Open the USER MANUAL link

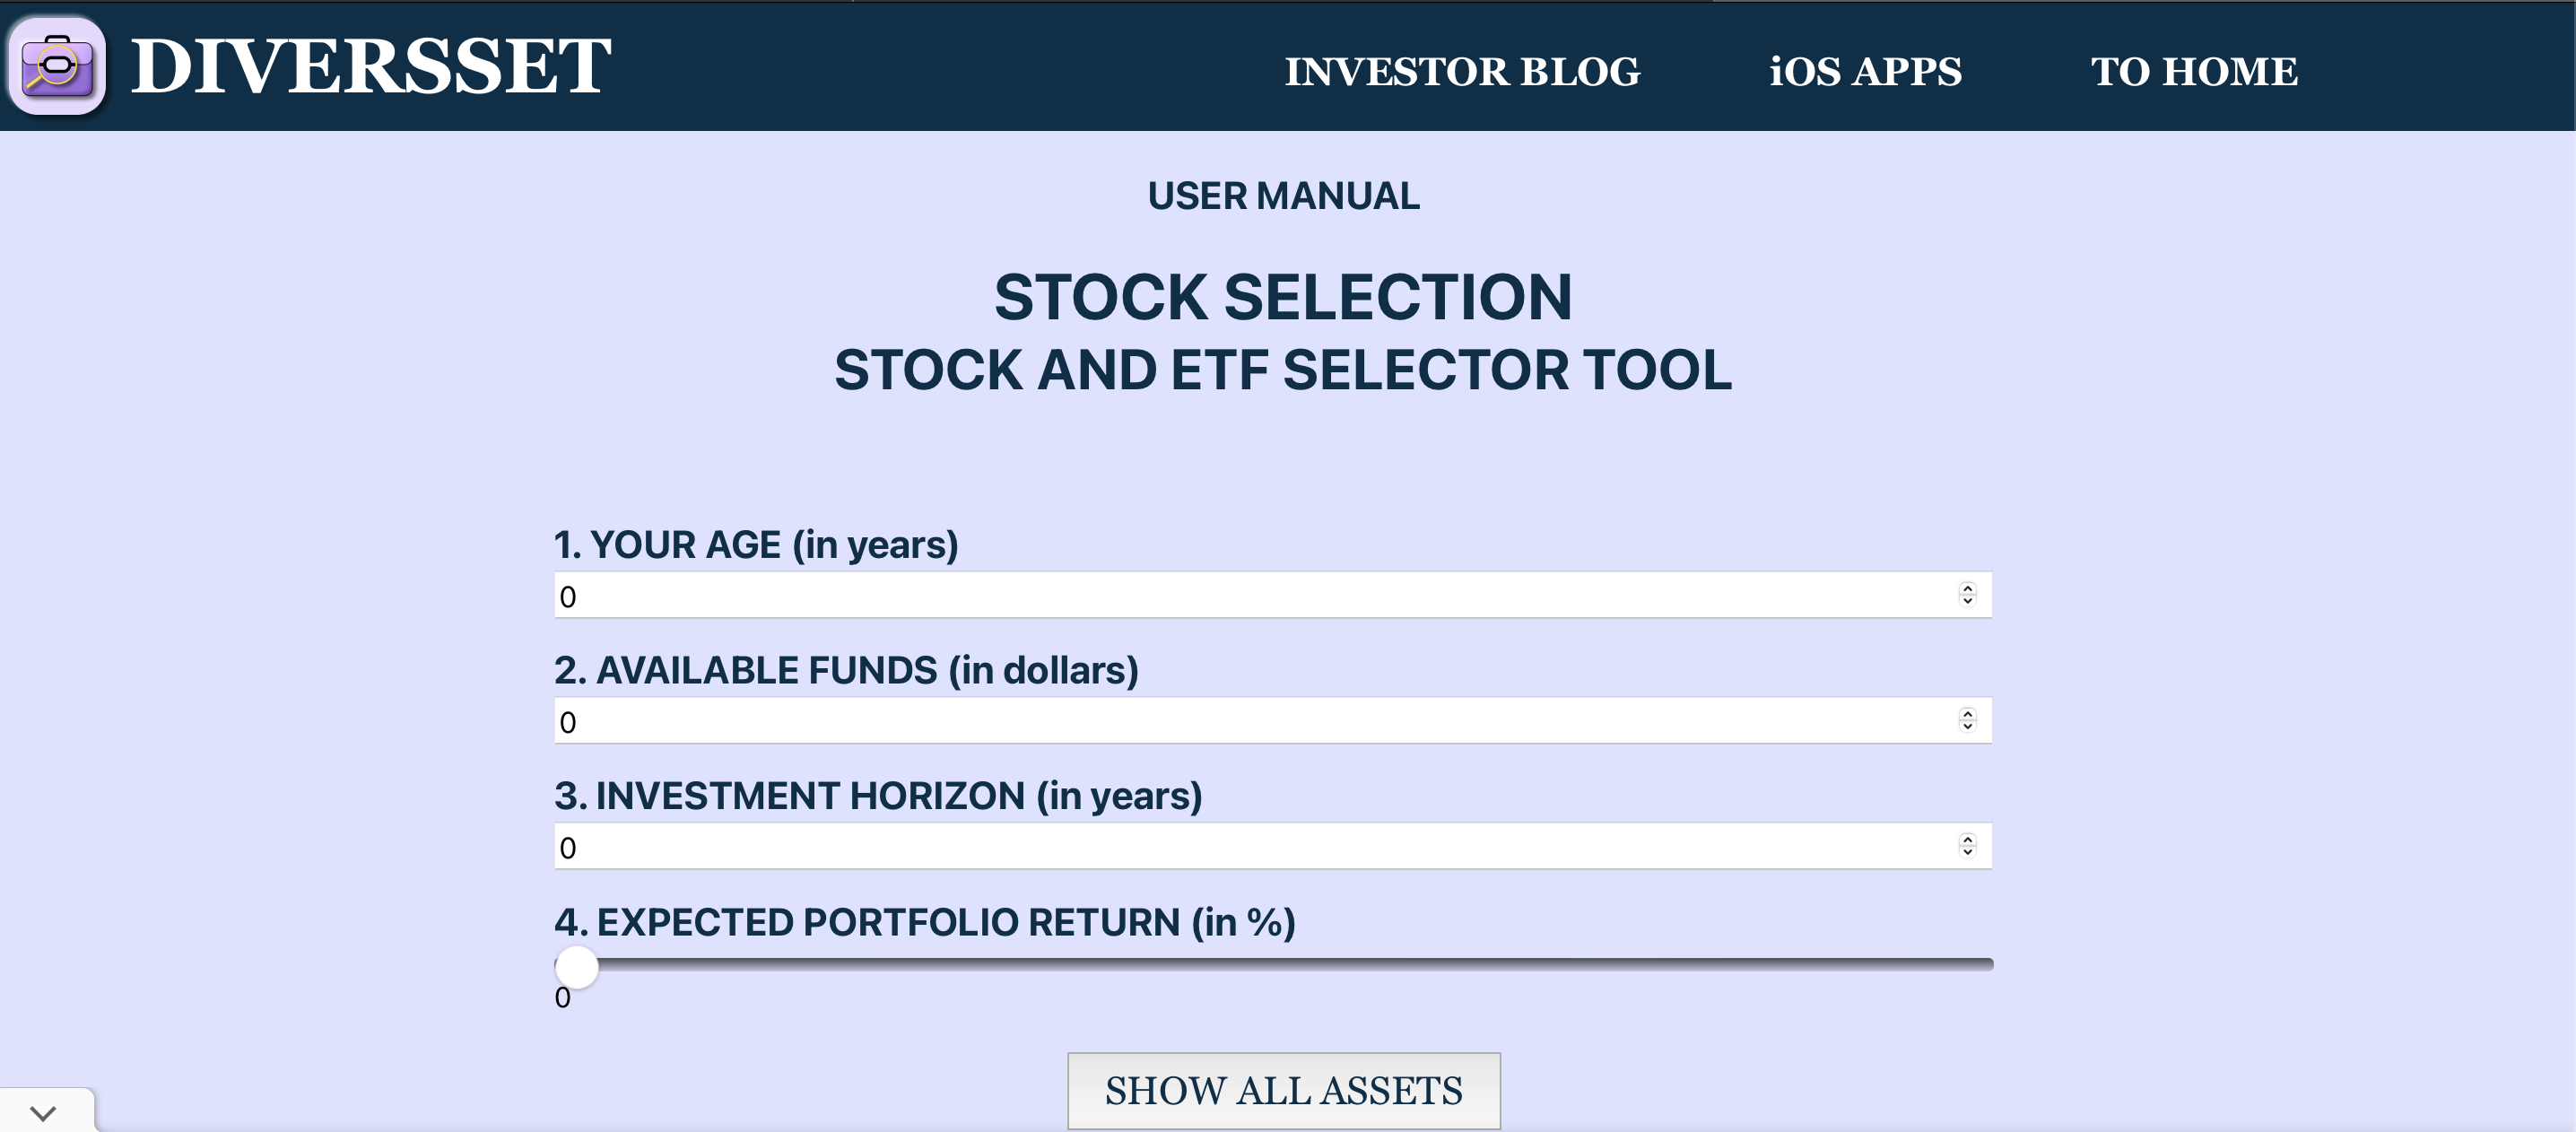1283,196
